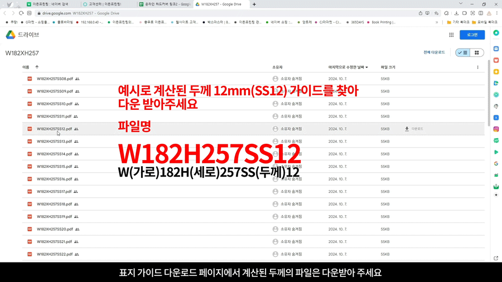Image resolution: width=502 pixels, height=282 pixels.
Task: Select file W182XH257SS12.pdf
Action: coord(55,129)
